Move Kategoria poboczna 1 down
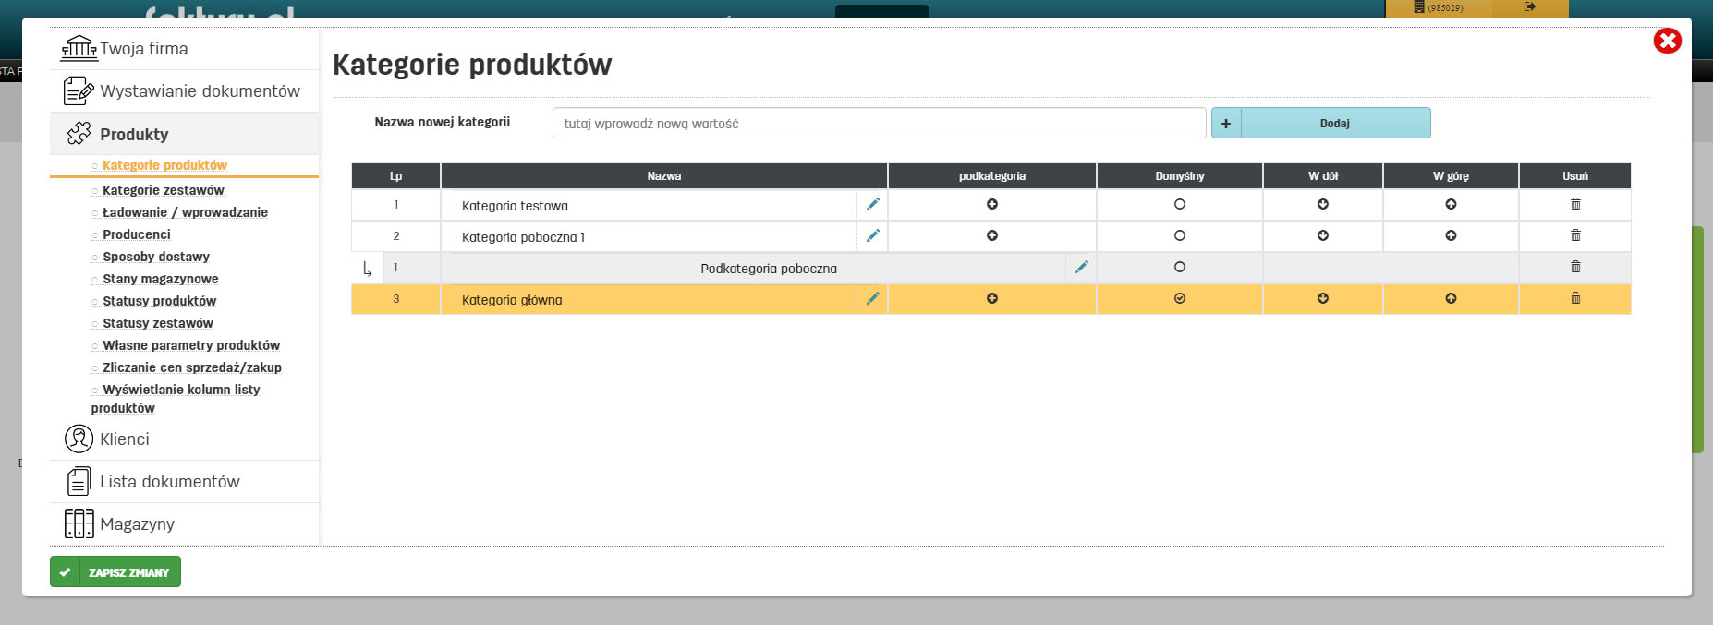 click(x=1323, y=235)
